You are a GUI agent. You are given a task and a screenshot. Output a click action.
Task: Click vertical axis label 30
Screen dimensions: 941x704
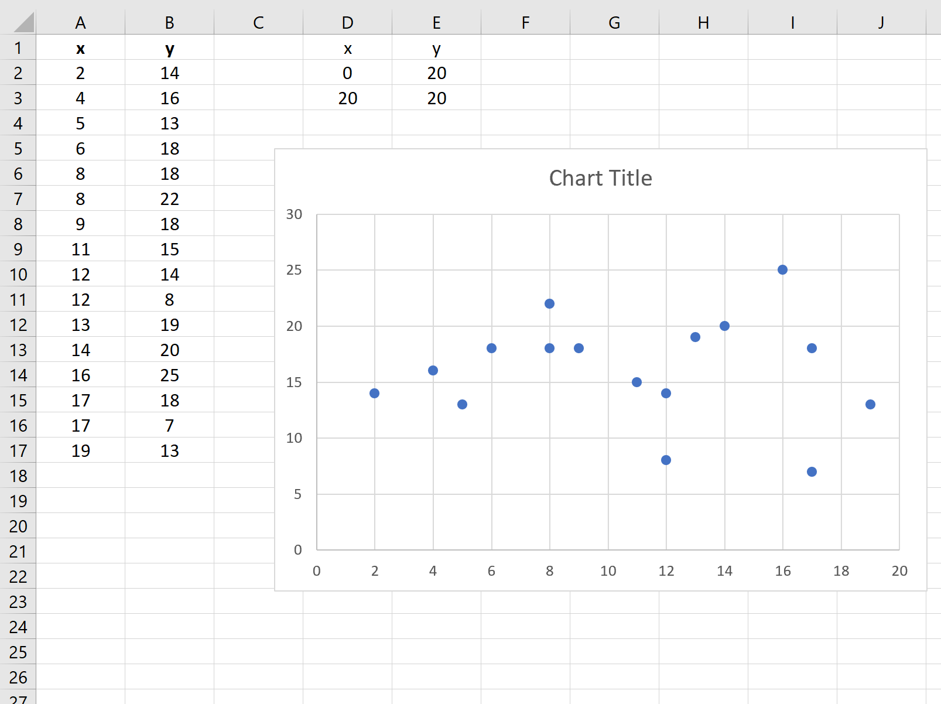294,214
